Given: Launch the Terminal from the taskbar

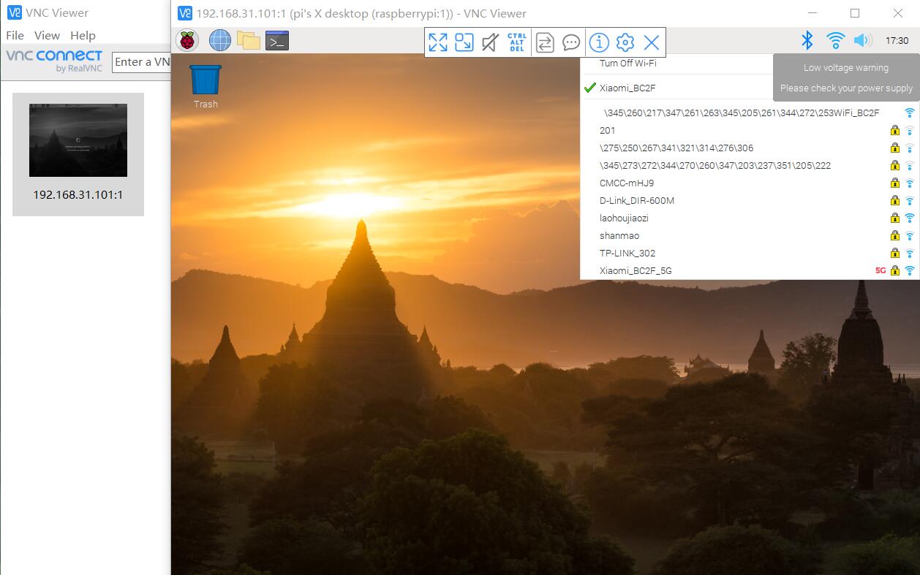Looking at the screenshot, I should click(x=277, y=41).
